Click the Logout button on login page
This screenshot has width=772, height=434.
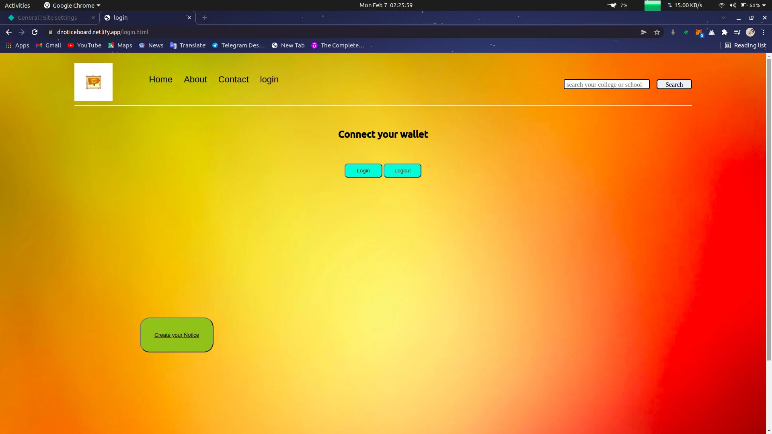402,170
